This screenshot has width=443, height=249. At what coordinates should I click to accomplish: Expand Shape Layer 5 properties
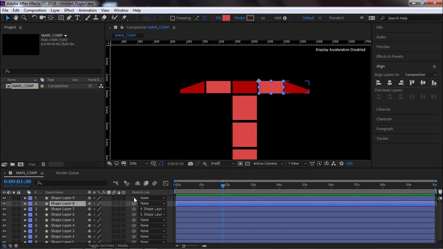[25, 220]
